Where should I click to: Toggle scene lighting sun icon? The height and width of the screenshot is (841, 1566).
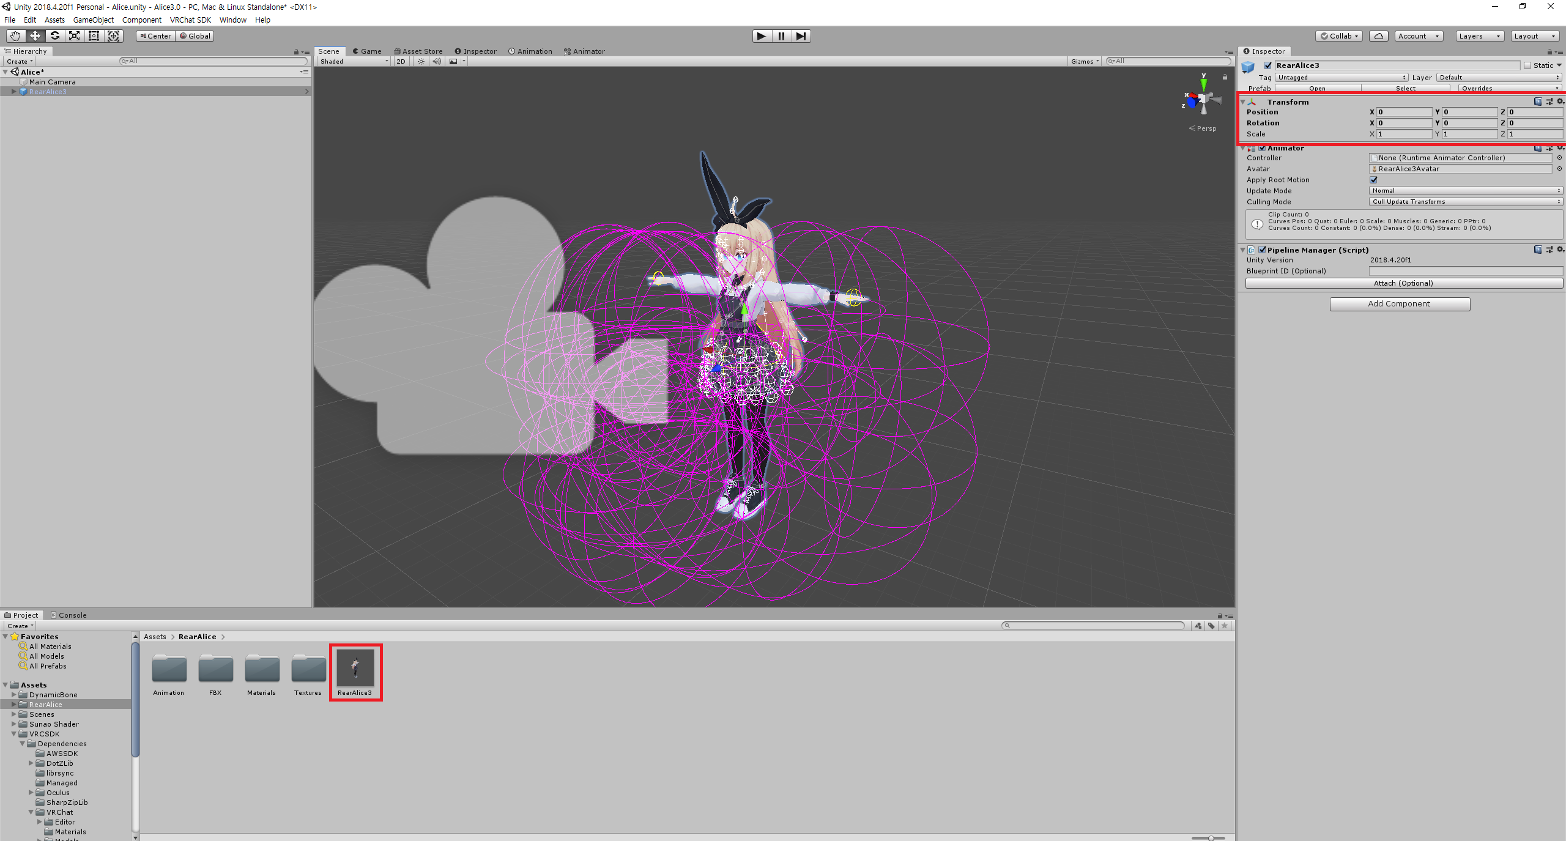click(421, 61)
